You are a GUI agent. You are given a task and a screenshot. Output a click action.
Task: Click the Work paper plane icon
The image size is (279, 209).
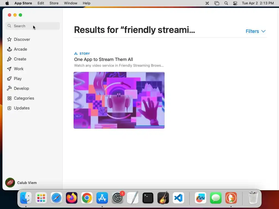click(x=9, y=69)
